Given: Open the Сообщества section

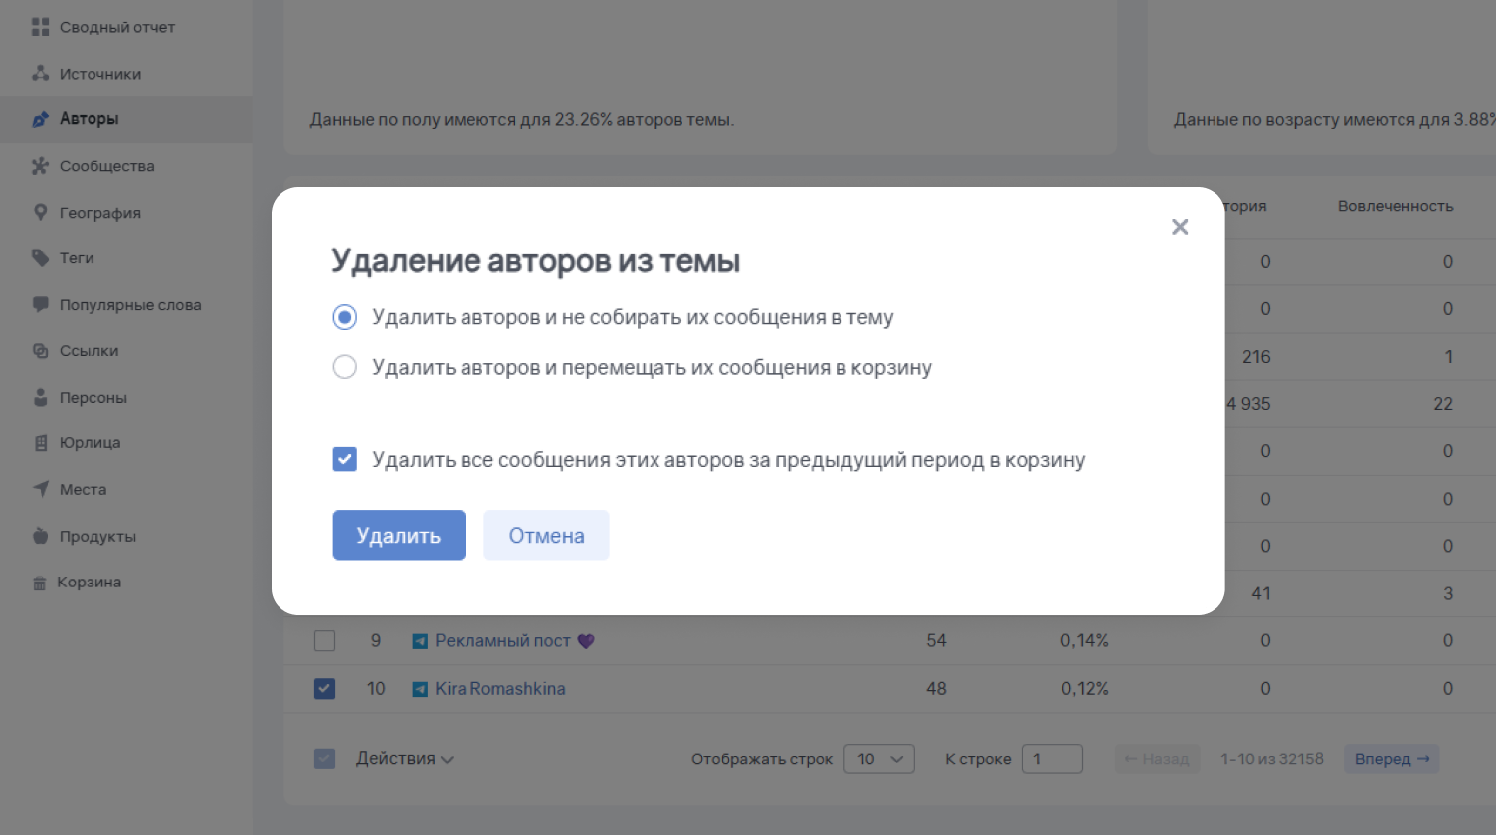Looking at the screenshot, I should [107, 166].
